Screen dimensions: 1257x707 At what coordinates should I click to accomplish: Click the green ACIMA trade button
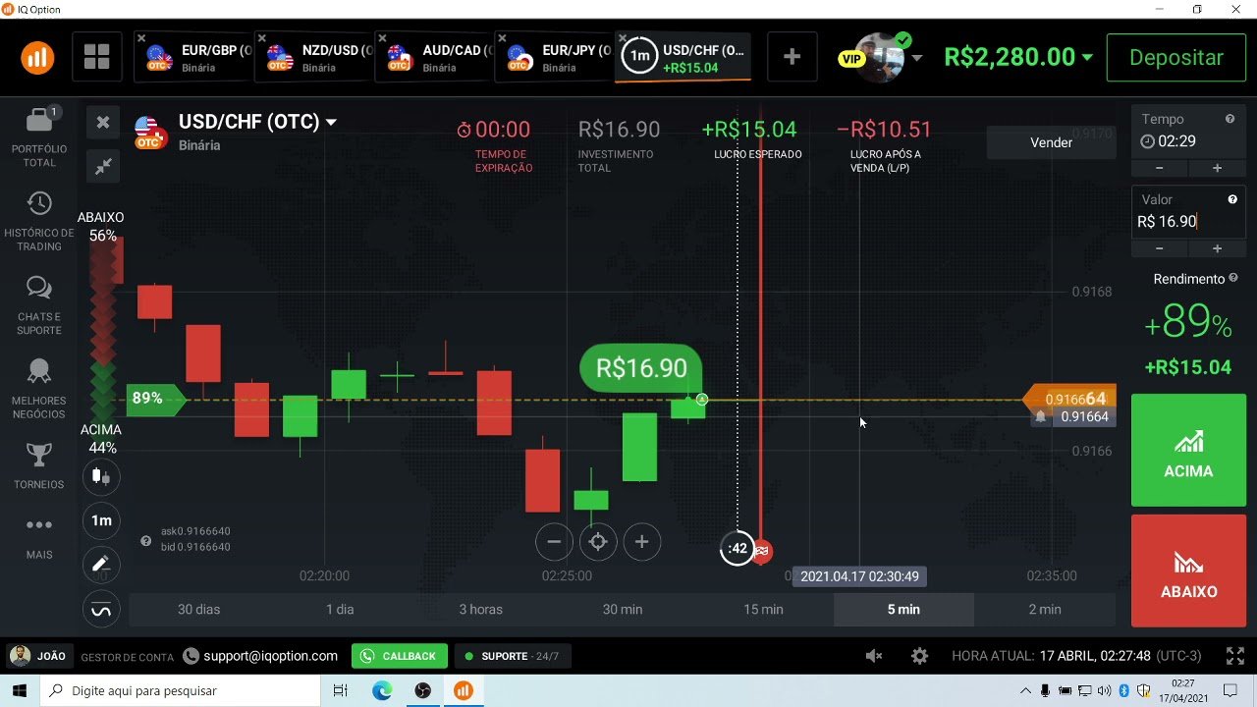1188,450
